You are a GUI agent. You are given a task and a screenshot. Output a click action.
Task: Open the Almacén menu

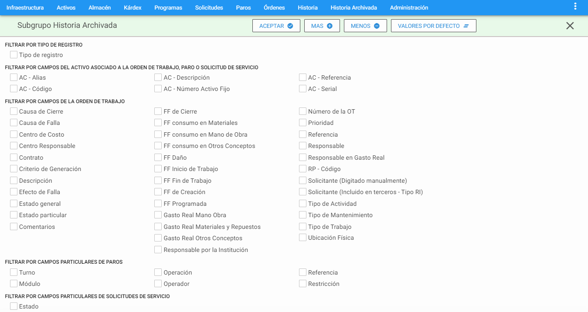pyautogui.click(x=99, y=7)
